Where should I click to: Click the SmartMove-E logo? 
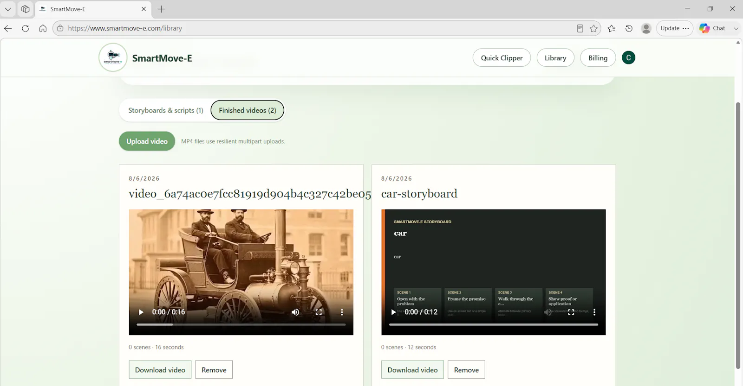113,57
